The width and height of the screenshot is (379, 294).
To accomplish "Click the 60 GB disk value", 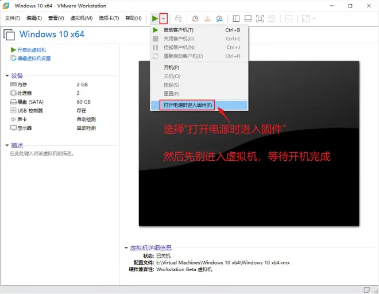I will coord(84,102).
